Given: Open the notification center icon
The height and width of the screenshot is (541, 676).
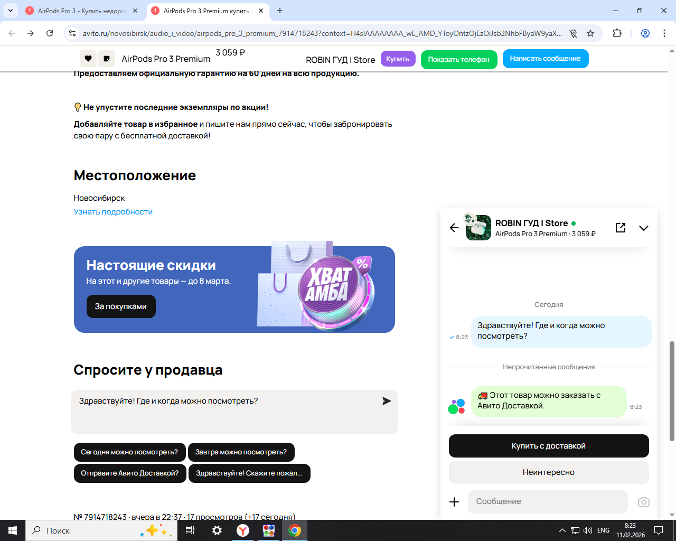Looking at the screenshot, I should (659, 530).
